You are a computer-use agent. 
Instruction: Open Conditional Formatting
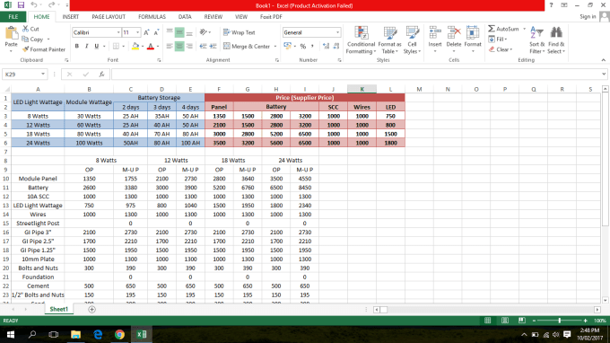pos(361,40)
